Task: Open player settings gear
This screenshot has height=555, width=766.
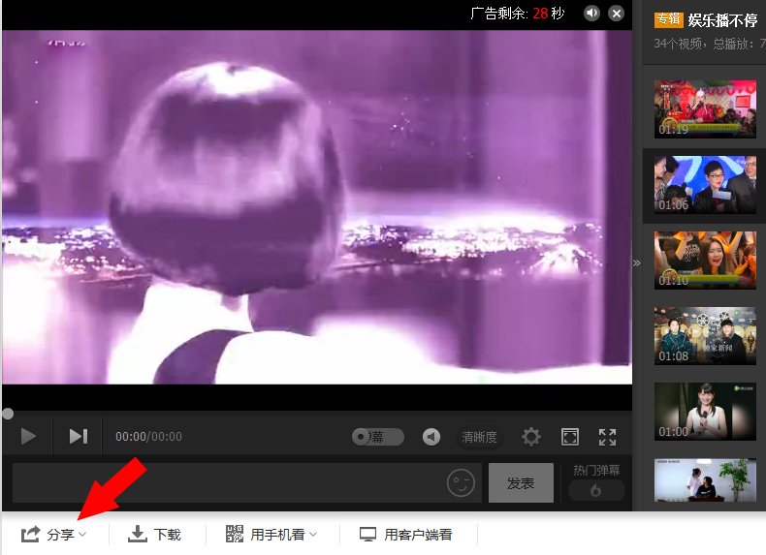Action: pos(531,437)
